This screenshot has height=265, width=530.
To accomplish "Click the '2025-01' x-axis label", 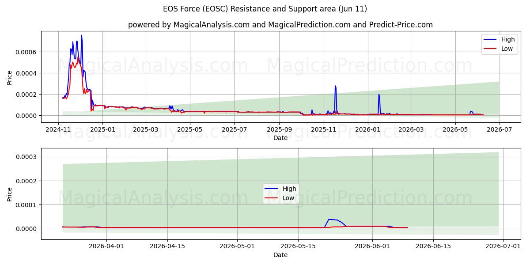I will [x=102, y=129].
